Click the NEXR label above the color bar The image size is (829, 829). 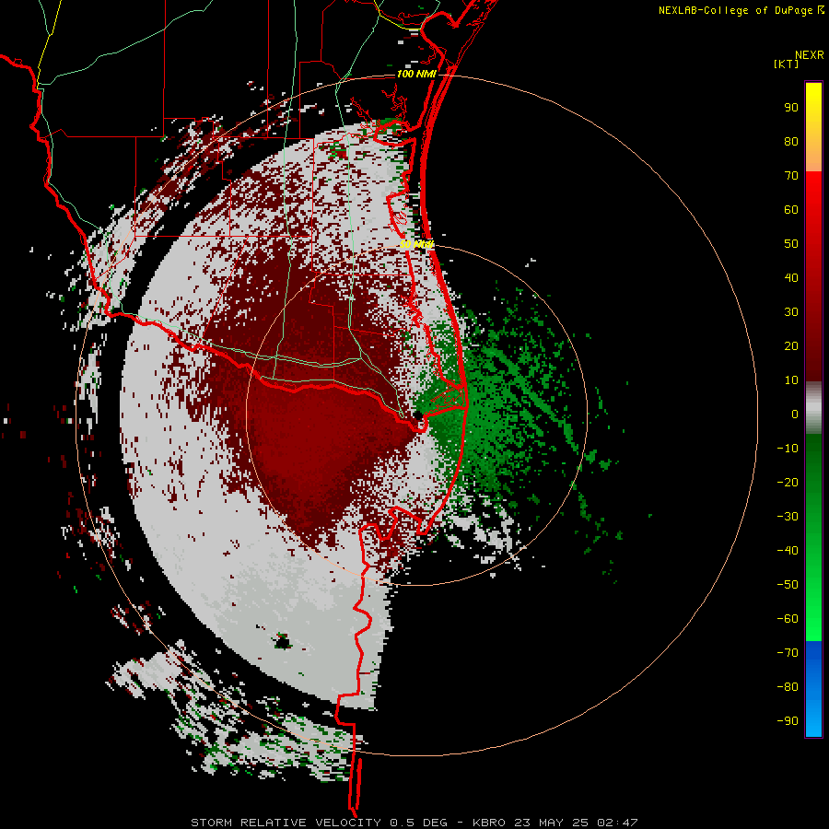coord(809,55)
